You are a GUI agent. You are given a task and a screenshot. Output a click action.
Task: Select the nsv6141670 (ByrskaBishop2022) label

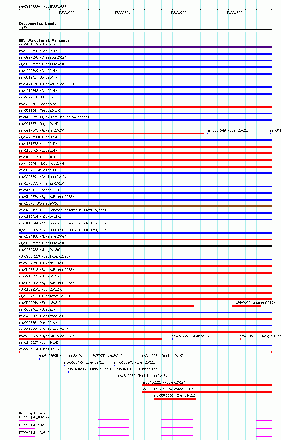pos(46,84)
